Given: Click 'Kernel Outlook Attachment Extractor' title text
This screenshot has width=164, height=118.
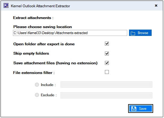Looking at the screenshot, I should (40, 6).
